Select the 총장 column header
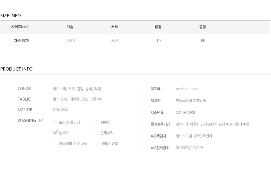271x169 pixels. [x=203, y=27]
